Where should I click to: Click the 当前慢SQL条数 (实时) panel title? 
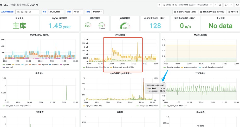pos(185,18)
